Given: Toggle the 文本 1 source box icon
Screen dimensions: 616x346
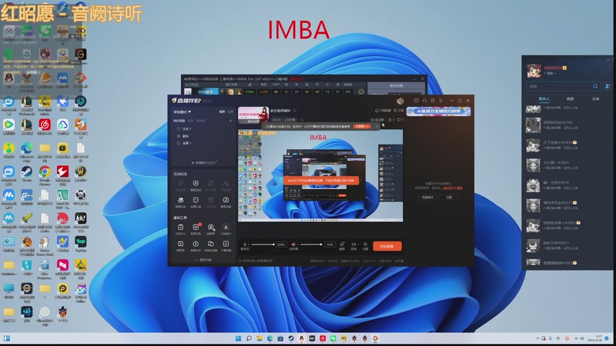Looking at the screenshot, I should tap(179, 128).
